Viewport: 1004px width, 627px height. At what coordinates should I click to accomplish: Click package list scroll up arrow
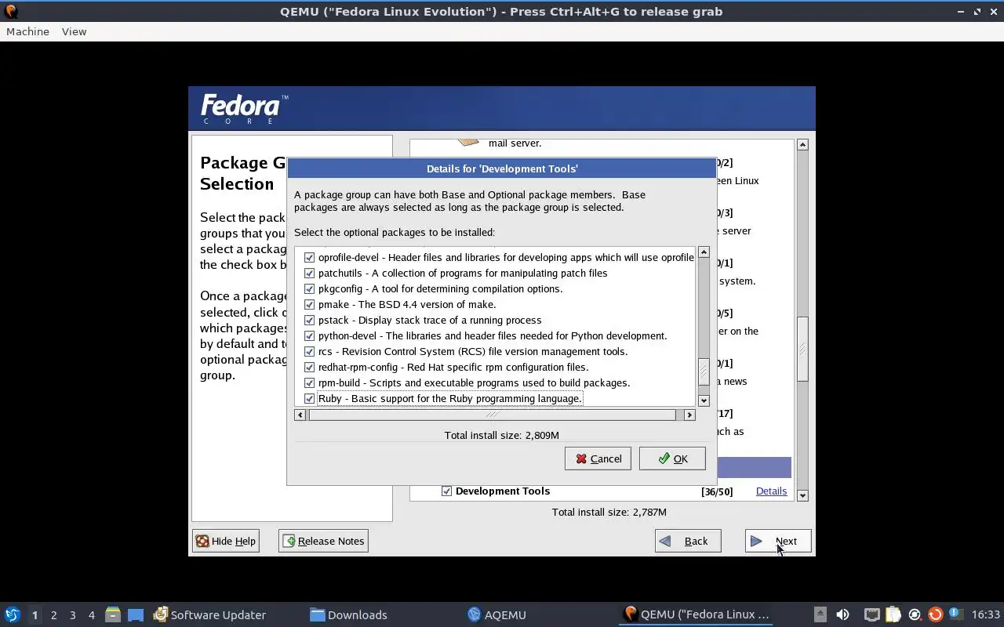704,252
